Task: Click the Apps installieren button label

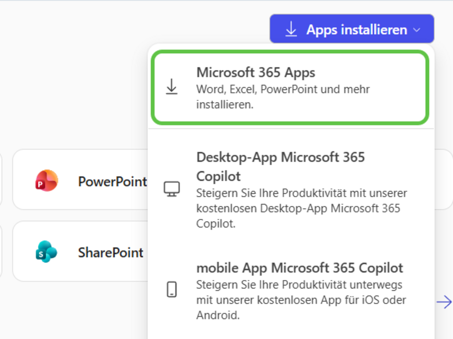Action: 356,29
